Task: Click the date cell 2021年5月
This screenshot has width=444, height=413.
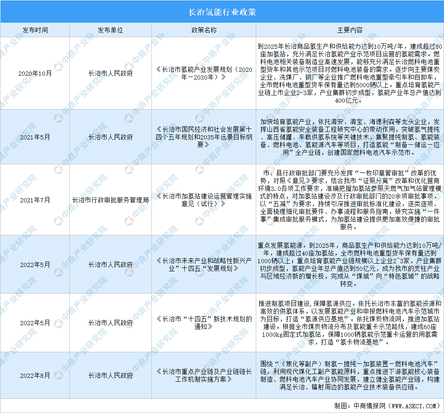Action: 35,137
